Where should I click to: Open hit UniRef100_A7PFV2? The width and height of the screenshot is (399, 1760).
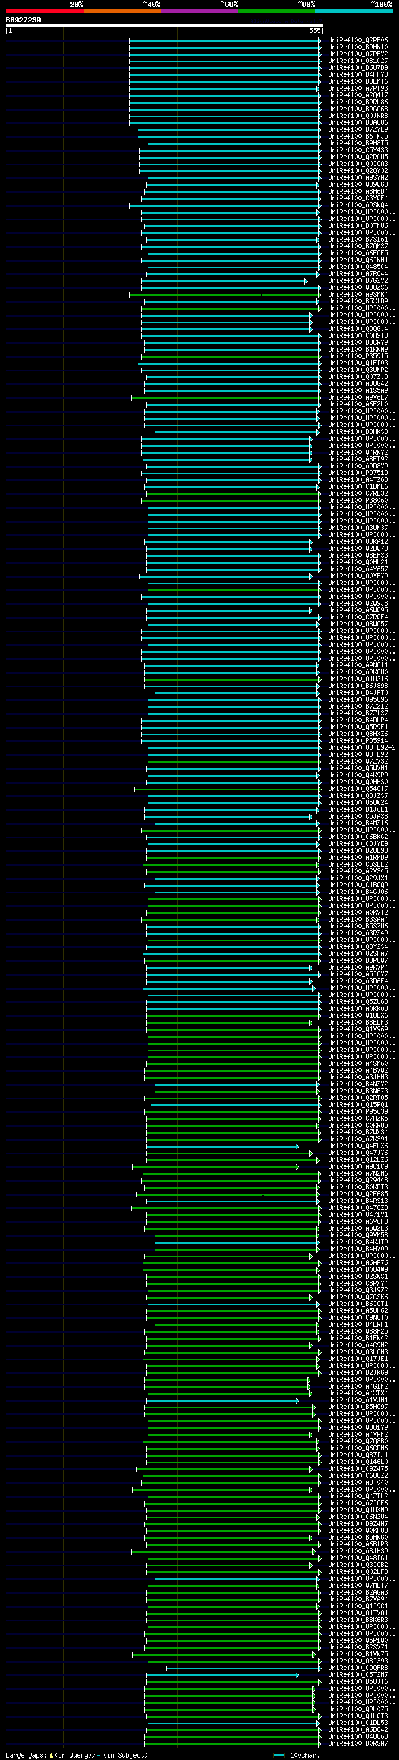click(357, 54)
